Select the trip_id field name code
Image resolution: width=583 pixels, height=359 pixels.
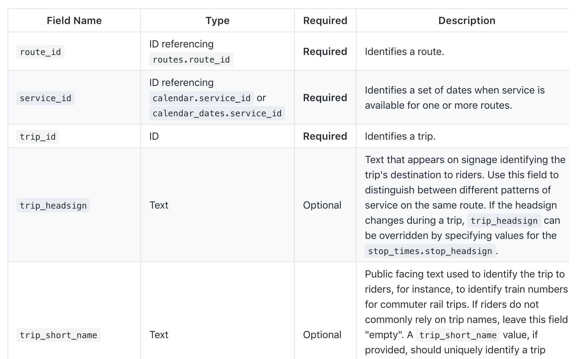(38, 137)
